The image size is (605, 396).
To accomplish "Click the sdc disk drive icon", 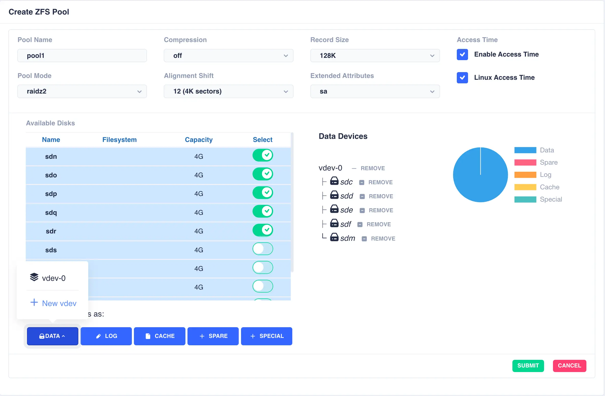I will tap(334, 181).
